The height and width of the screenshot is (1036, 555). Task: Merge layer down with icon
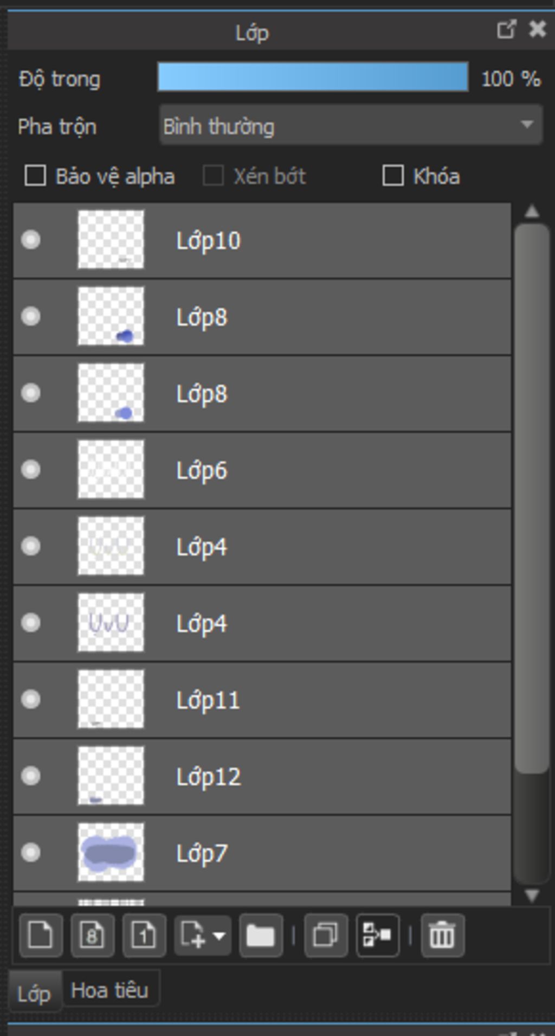378,935
